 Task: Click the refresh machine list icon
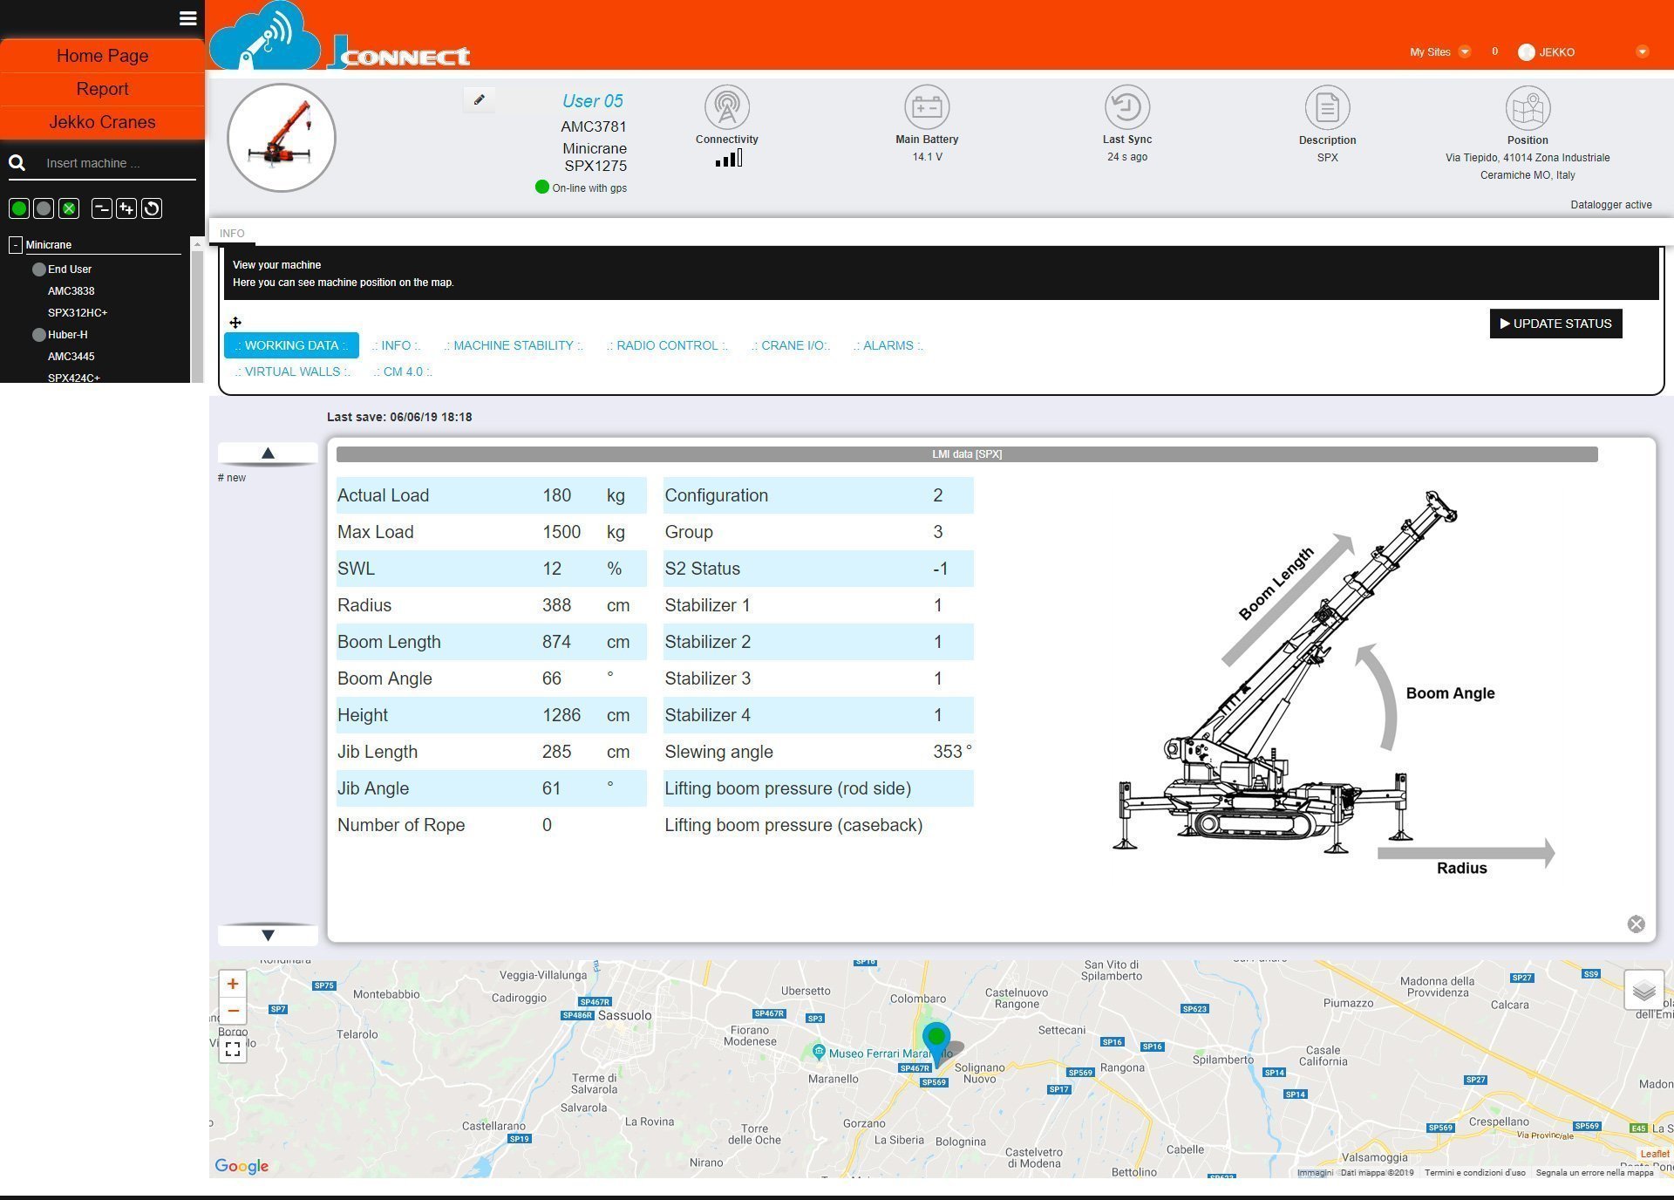point(152,208)
